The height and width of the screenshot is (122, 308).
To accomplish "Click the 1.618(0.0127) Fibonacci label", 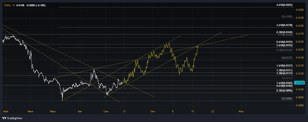I will point(284,66).
